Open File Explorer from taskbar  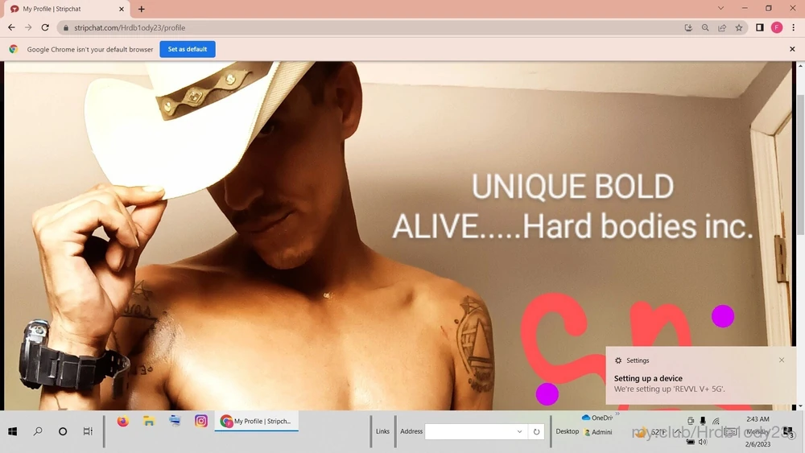149,421
